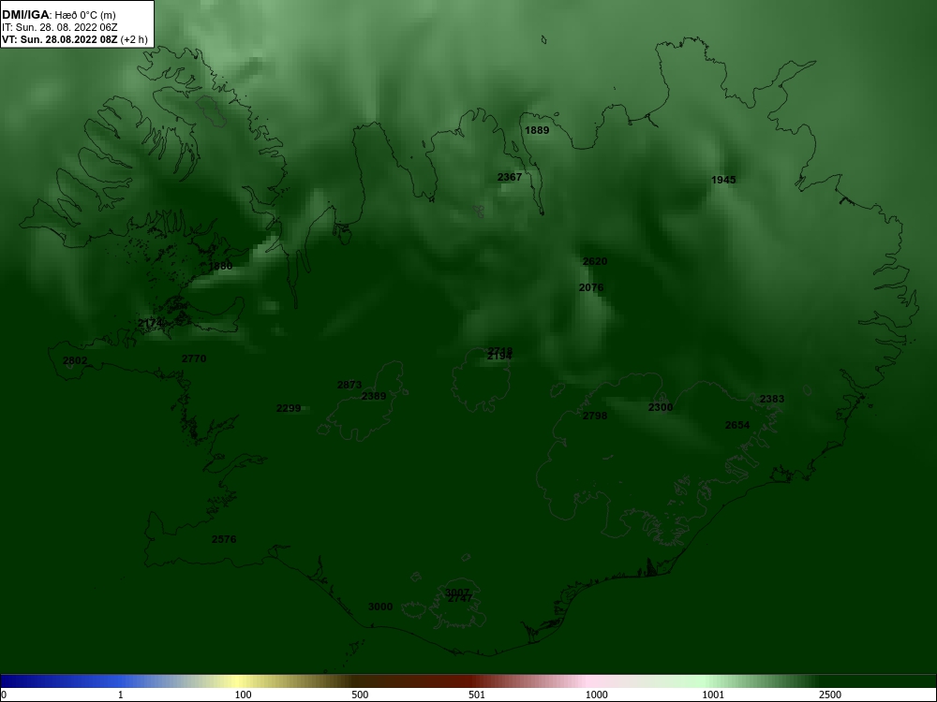
Task: Click the color scale bar along the bottom edge
Action: [468, 681]
